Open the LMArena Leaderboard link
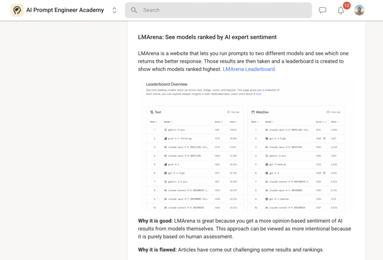Viewport: 383px width, 260px height. pos(248,69)
